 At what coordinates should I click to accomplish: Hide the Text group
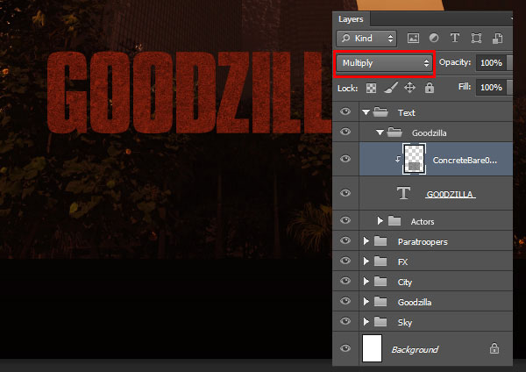[x=345, y=111]
